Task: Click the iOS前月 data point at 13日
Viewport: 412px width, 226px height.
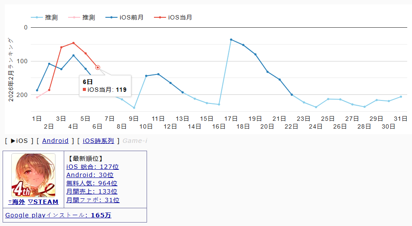Action: [183, 92]
